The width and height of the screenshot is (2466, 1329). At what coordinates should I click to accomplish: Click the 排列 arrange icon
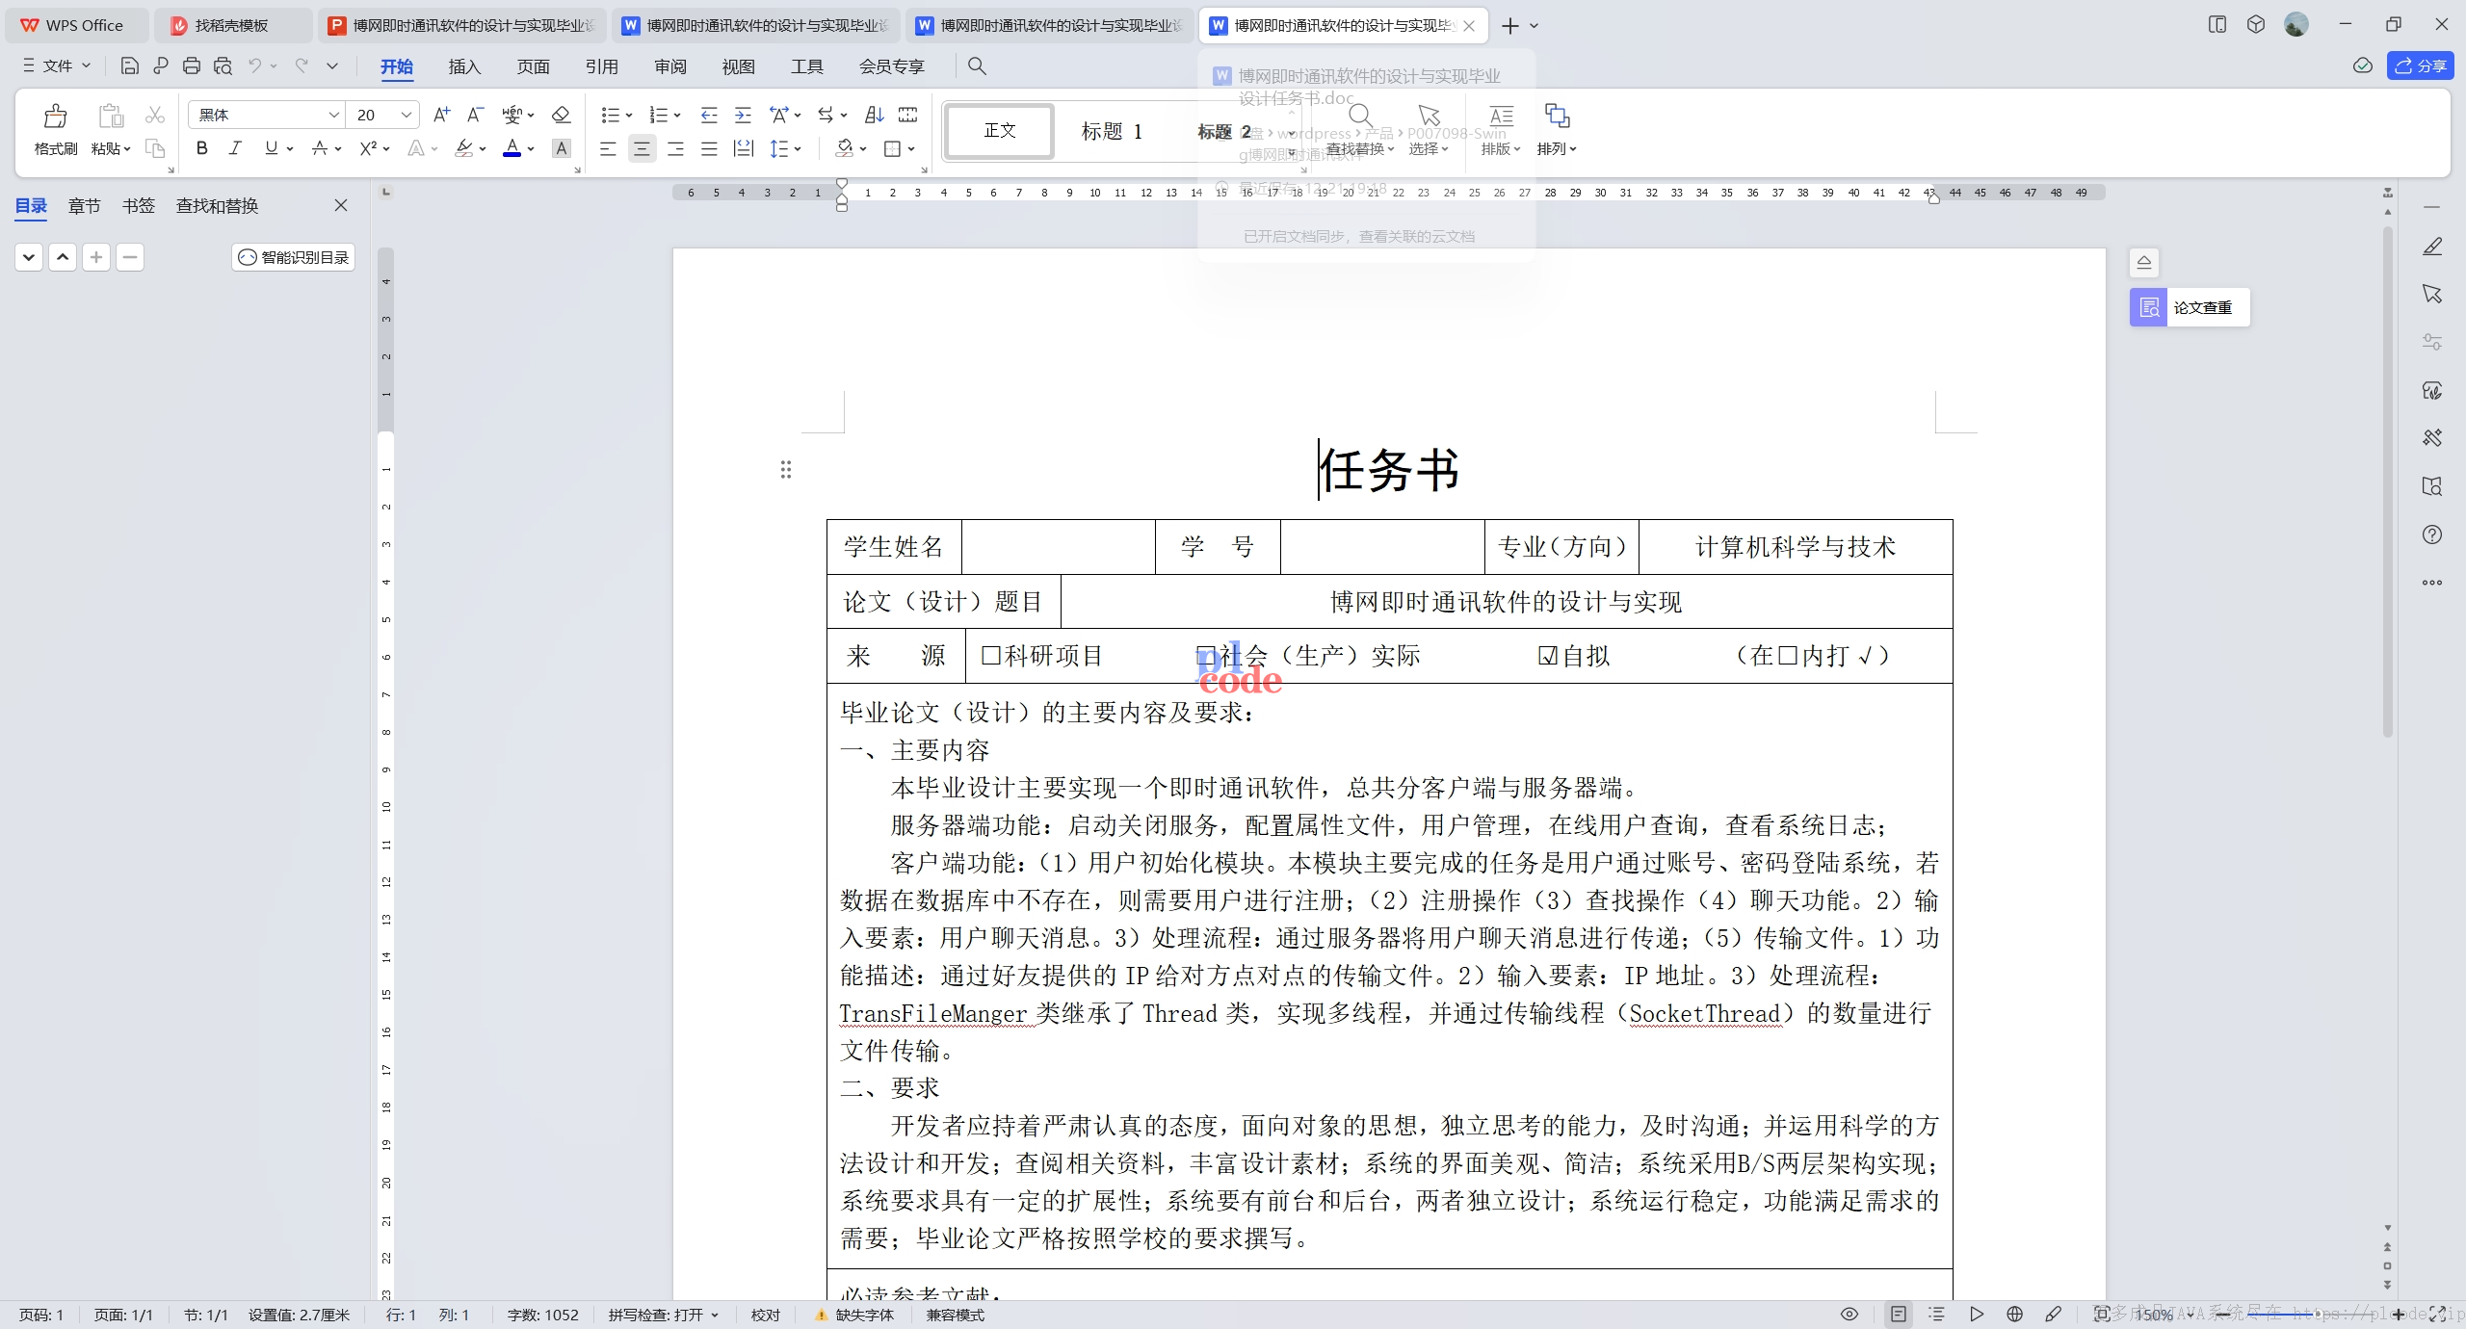tap(1557, 130)
